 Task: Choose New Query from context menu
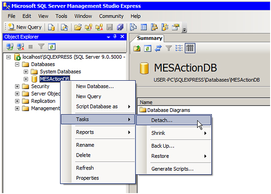(x=98, y=96)
